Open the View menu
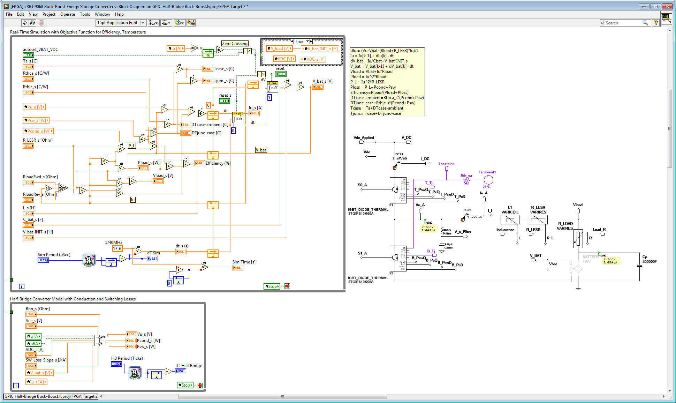Image resolution: width=676 pixels, height=403 pixels. tap(33, 14)
